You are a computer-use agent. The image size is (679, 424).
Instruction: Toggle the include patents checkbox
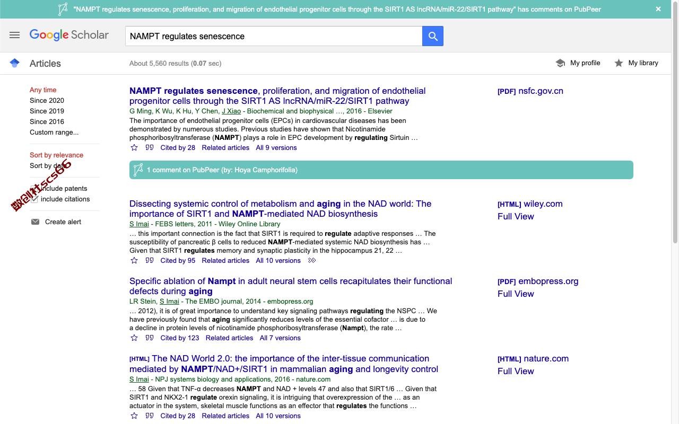tap(34, 189)
